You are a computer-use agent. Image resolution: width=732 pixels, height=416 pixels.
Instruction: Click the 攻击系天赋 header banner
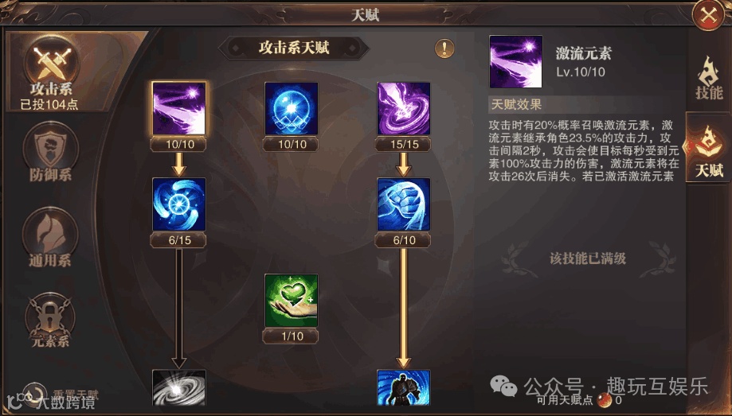[x=294, y=48]
